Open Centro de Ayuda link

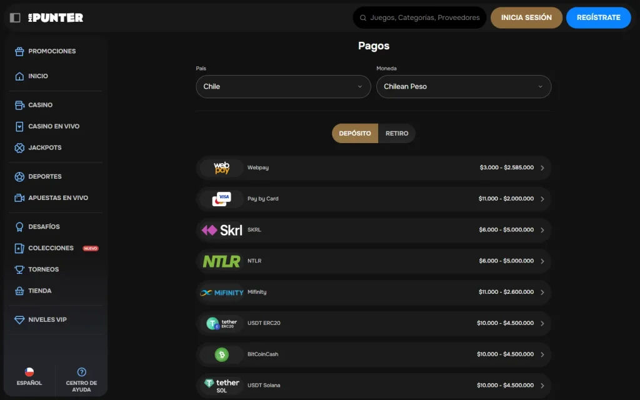pos(82,379)
